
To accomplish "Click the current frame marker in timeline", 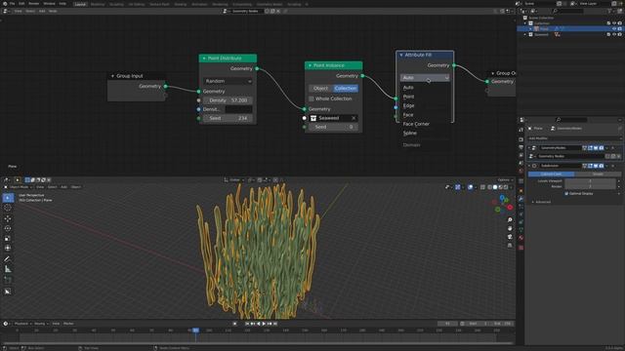I will [195, 331].
